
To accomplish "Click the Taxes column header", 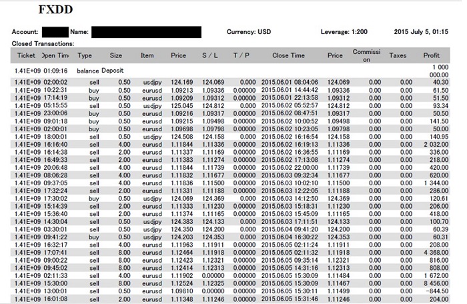I will point(398,55).
